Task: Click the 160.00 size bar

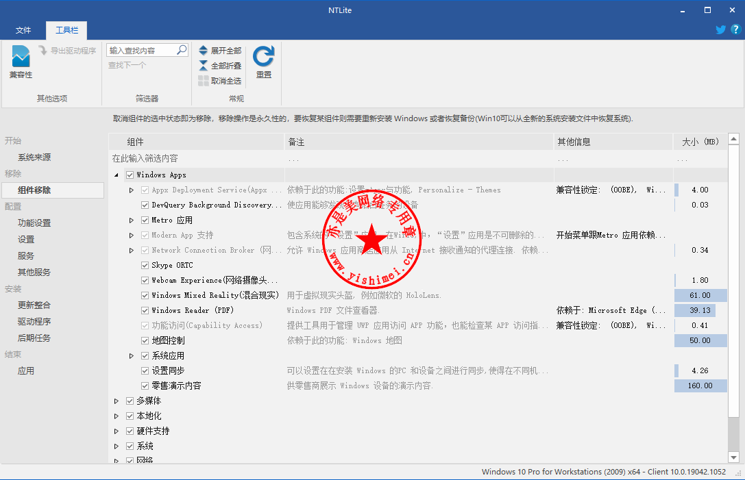Action: coord(700,386)
